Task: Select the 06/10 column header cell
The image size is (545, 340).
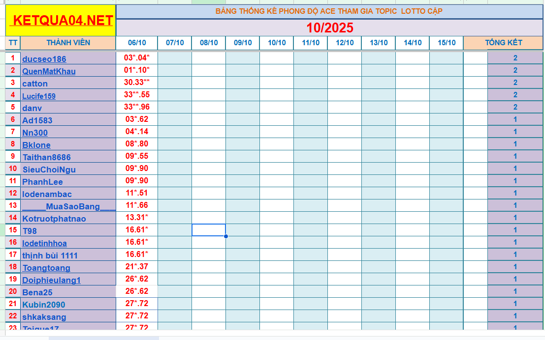Action: click(137, 43)
